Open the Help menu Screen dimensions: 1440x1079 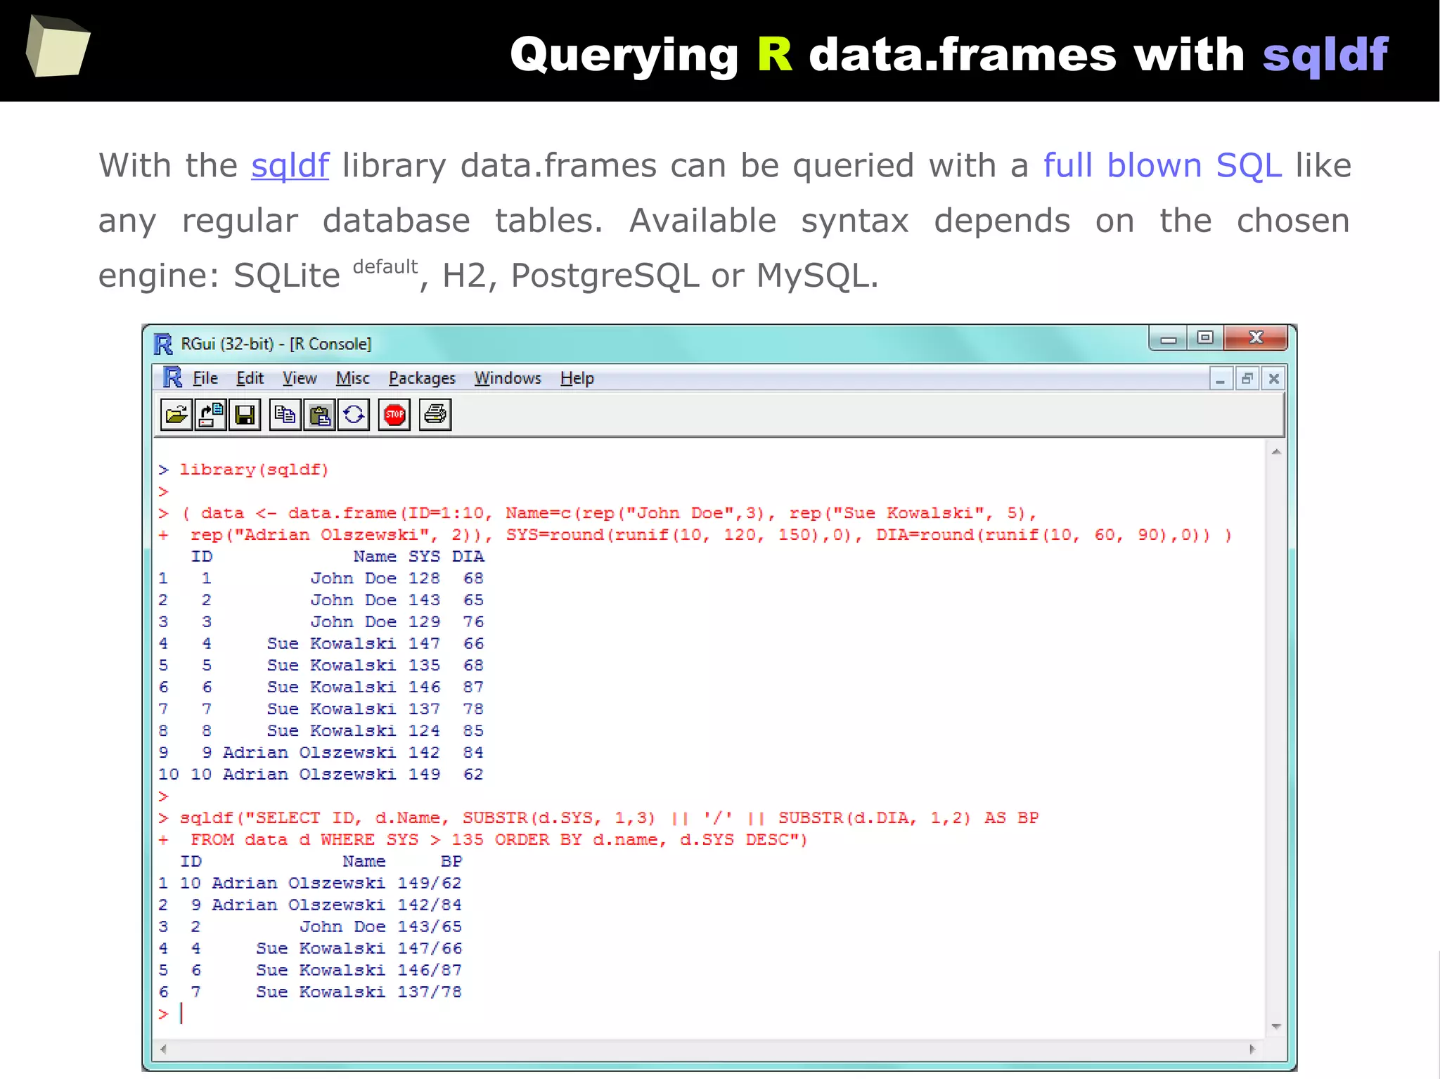tap(577, 378)
